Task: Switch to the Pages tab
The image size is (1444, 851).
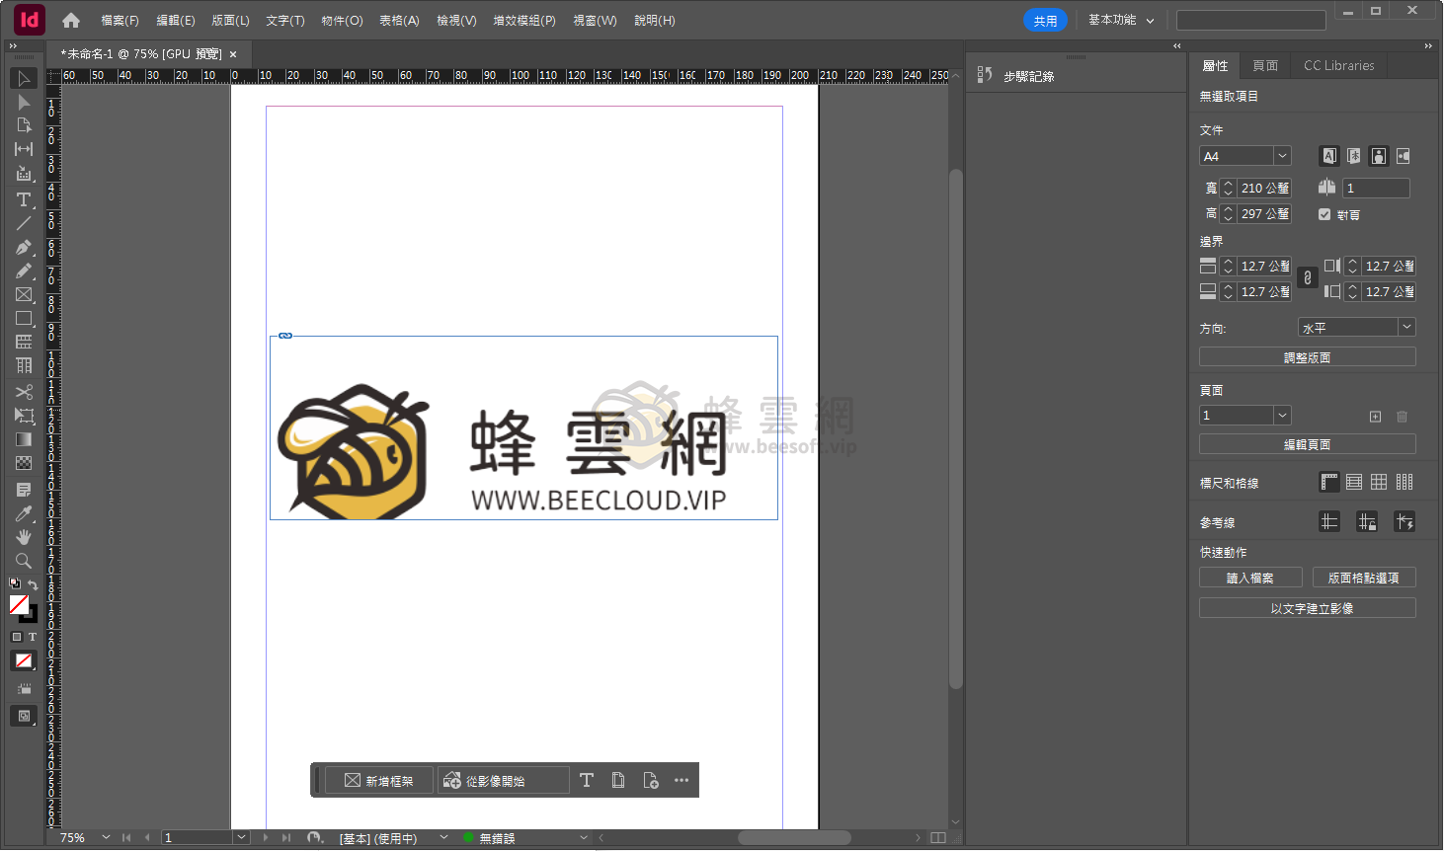Action: [x=1265, y=65]
